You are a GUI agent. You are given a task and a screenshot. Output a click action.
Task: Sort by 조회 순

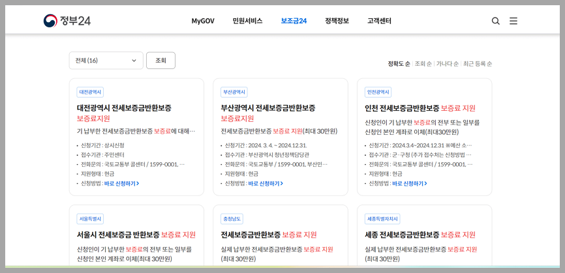click(423, 64)
